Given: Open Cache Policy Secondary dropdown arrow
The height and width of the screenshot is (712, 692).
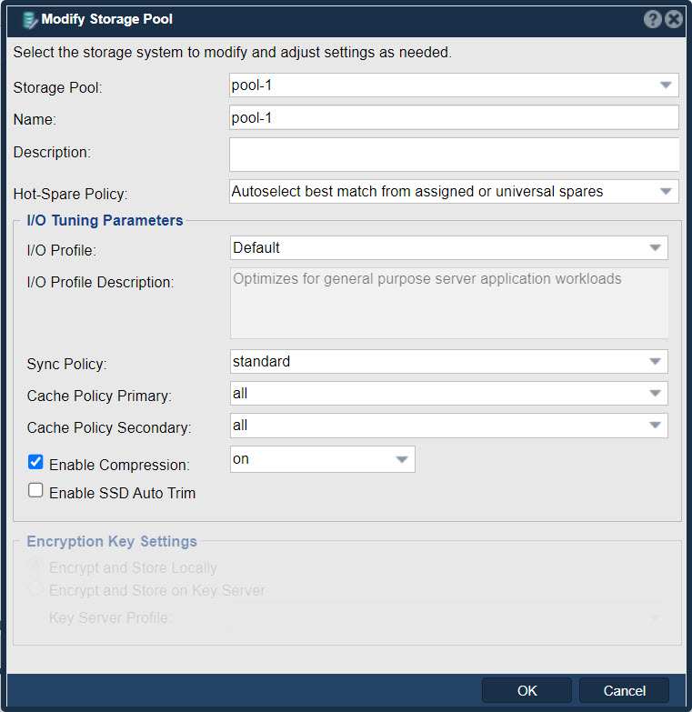Looking at the screenshot, I should coord(655,425).
